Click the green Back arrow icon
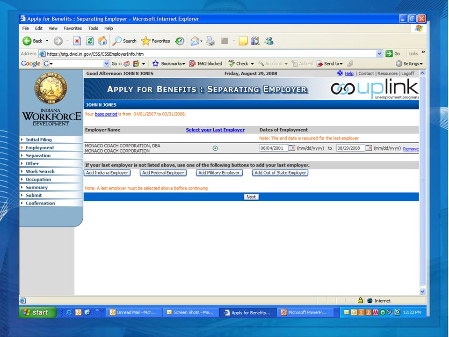 pos(27,41)
